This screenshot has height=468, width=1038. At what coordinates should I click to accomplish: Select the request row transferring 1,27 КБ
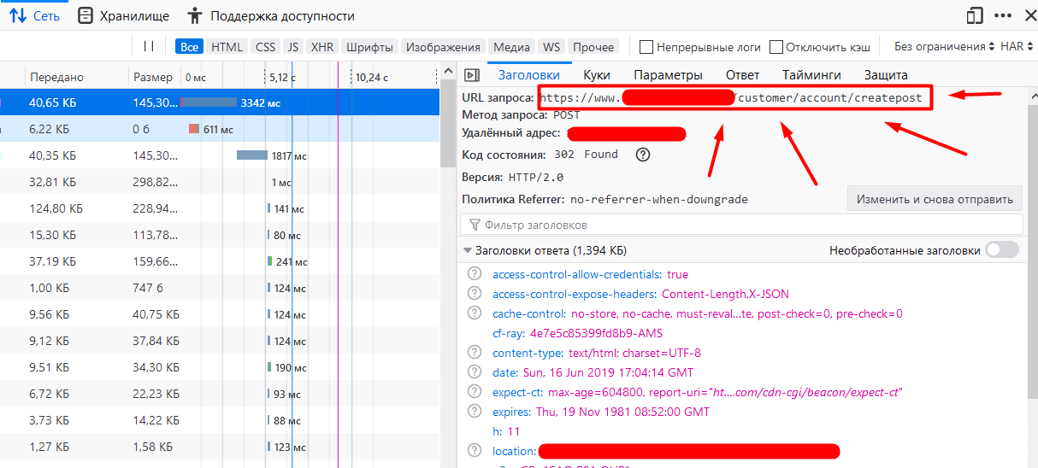pyautogui.click(x=220, y=446)
